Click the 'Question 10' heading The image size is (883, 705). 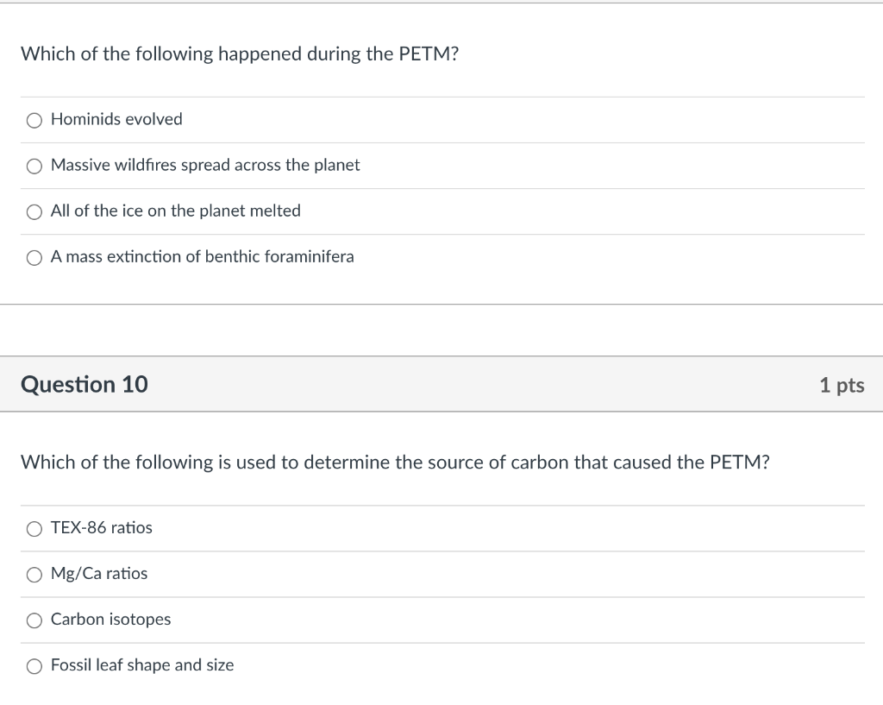click(85, 384)
